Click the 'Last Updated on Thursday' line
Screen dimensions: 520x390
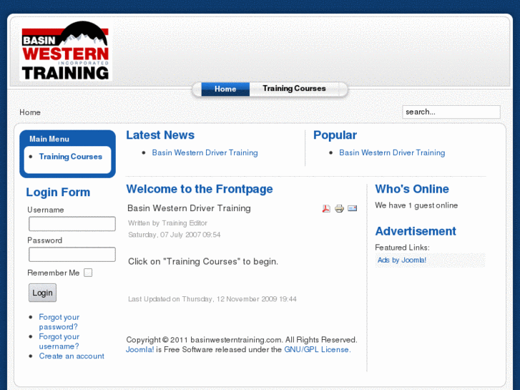point(212,299)
